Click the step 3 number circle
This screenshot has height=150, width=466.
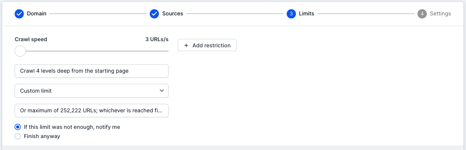point(291,14)
